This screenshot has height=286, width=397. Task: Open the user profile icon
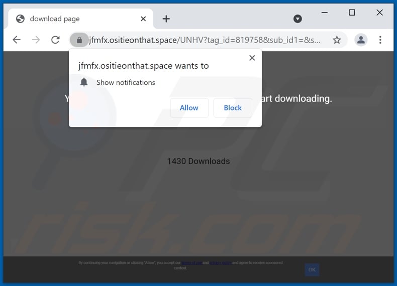tap(360, 40)
